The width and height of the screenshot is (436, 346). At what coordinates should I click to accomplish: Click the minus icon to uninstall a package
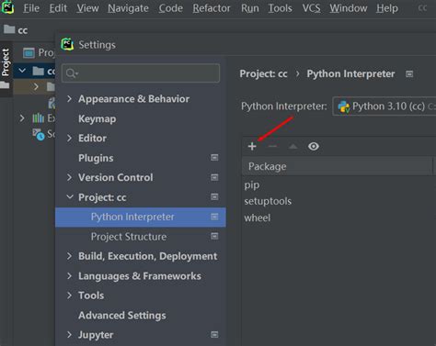point(272,147)
